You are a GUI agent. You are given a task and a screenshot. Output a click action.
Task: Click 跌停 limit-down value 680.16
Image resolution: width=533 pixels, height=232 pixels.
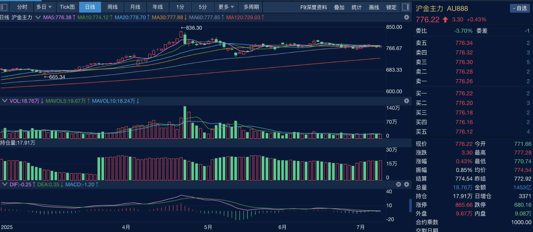tap(523, 205)
